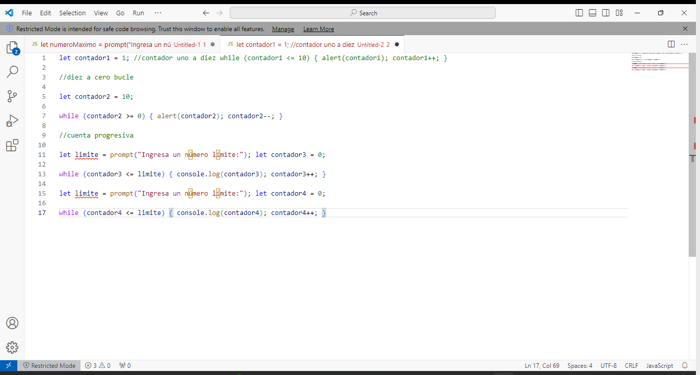Open Source Control view
This screenshot has width=700, height=375.
(x=12, y=96)
